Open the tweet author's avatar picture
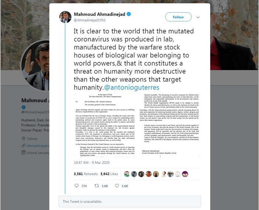259x210 pixels. coord(65,17)
